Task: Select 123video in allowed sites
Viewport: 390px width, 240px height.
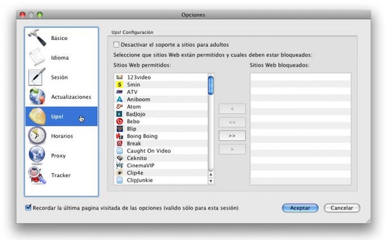Action: [161, 77]
